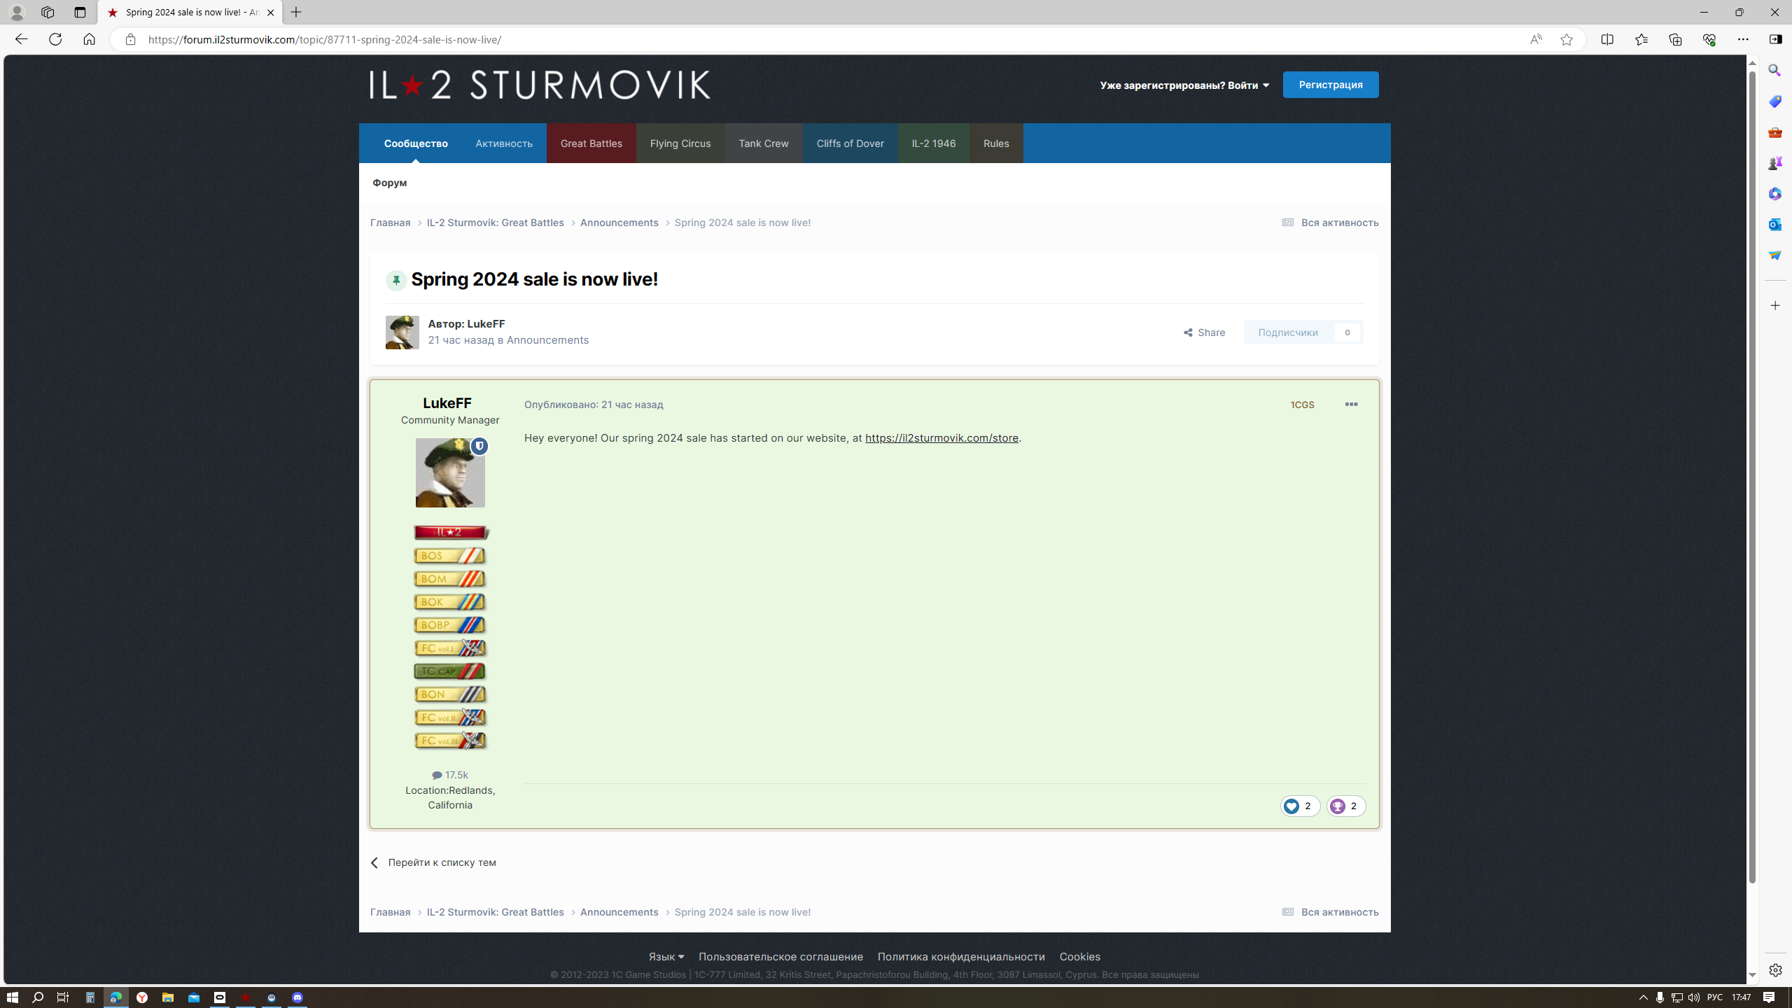1792x1008 pixels.
Task: Switch to the Flying Circus tab
Action: (680, 143)
